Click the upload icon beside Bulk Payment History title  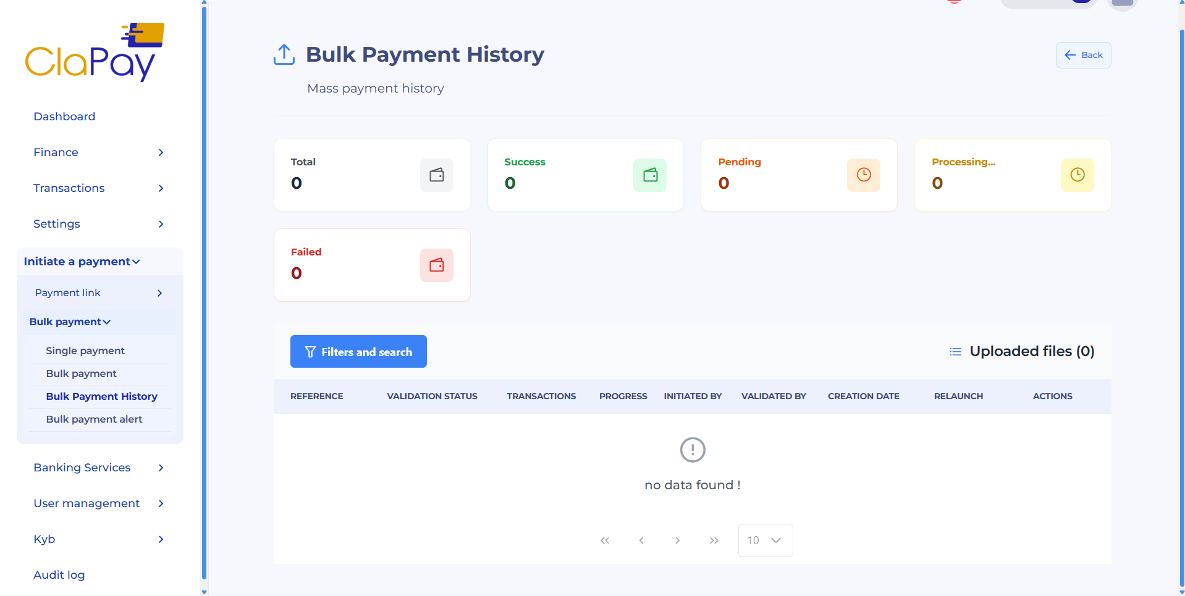[284, 54]
